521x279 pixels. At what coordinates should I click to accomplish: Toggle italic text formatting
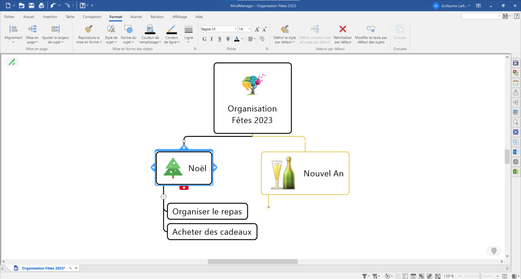(x=212, y=39)
